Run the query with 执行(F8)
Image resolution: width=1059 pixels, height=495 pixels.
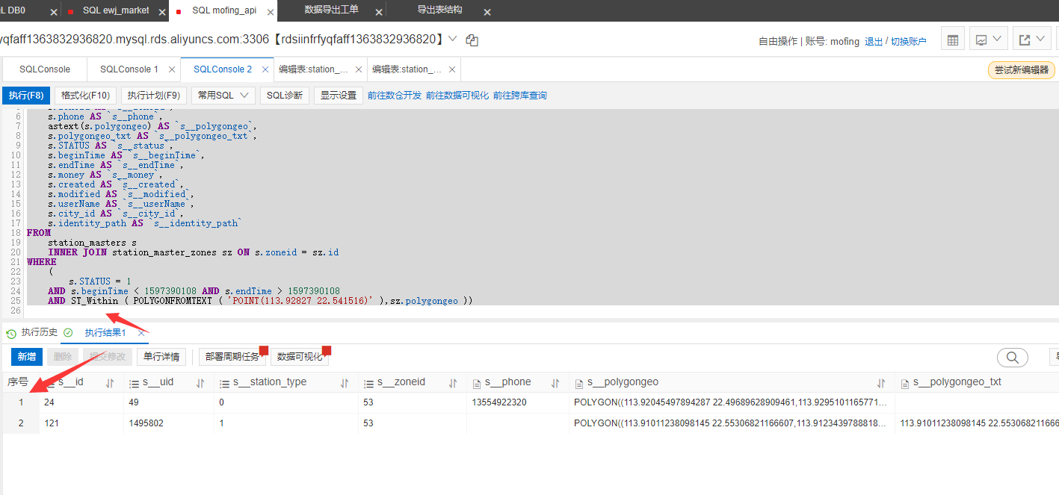[x=26, y=95]
